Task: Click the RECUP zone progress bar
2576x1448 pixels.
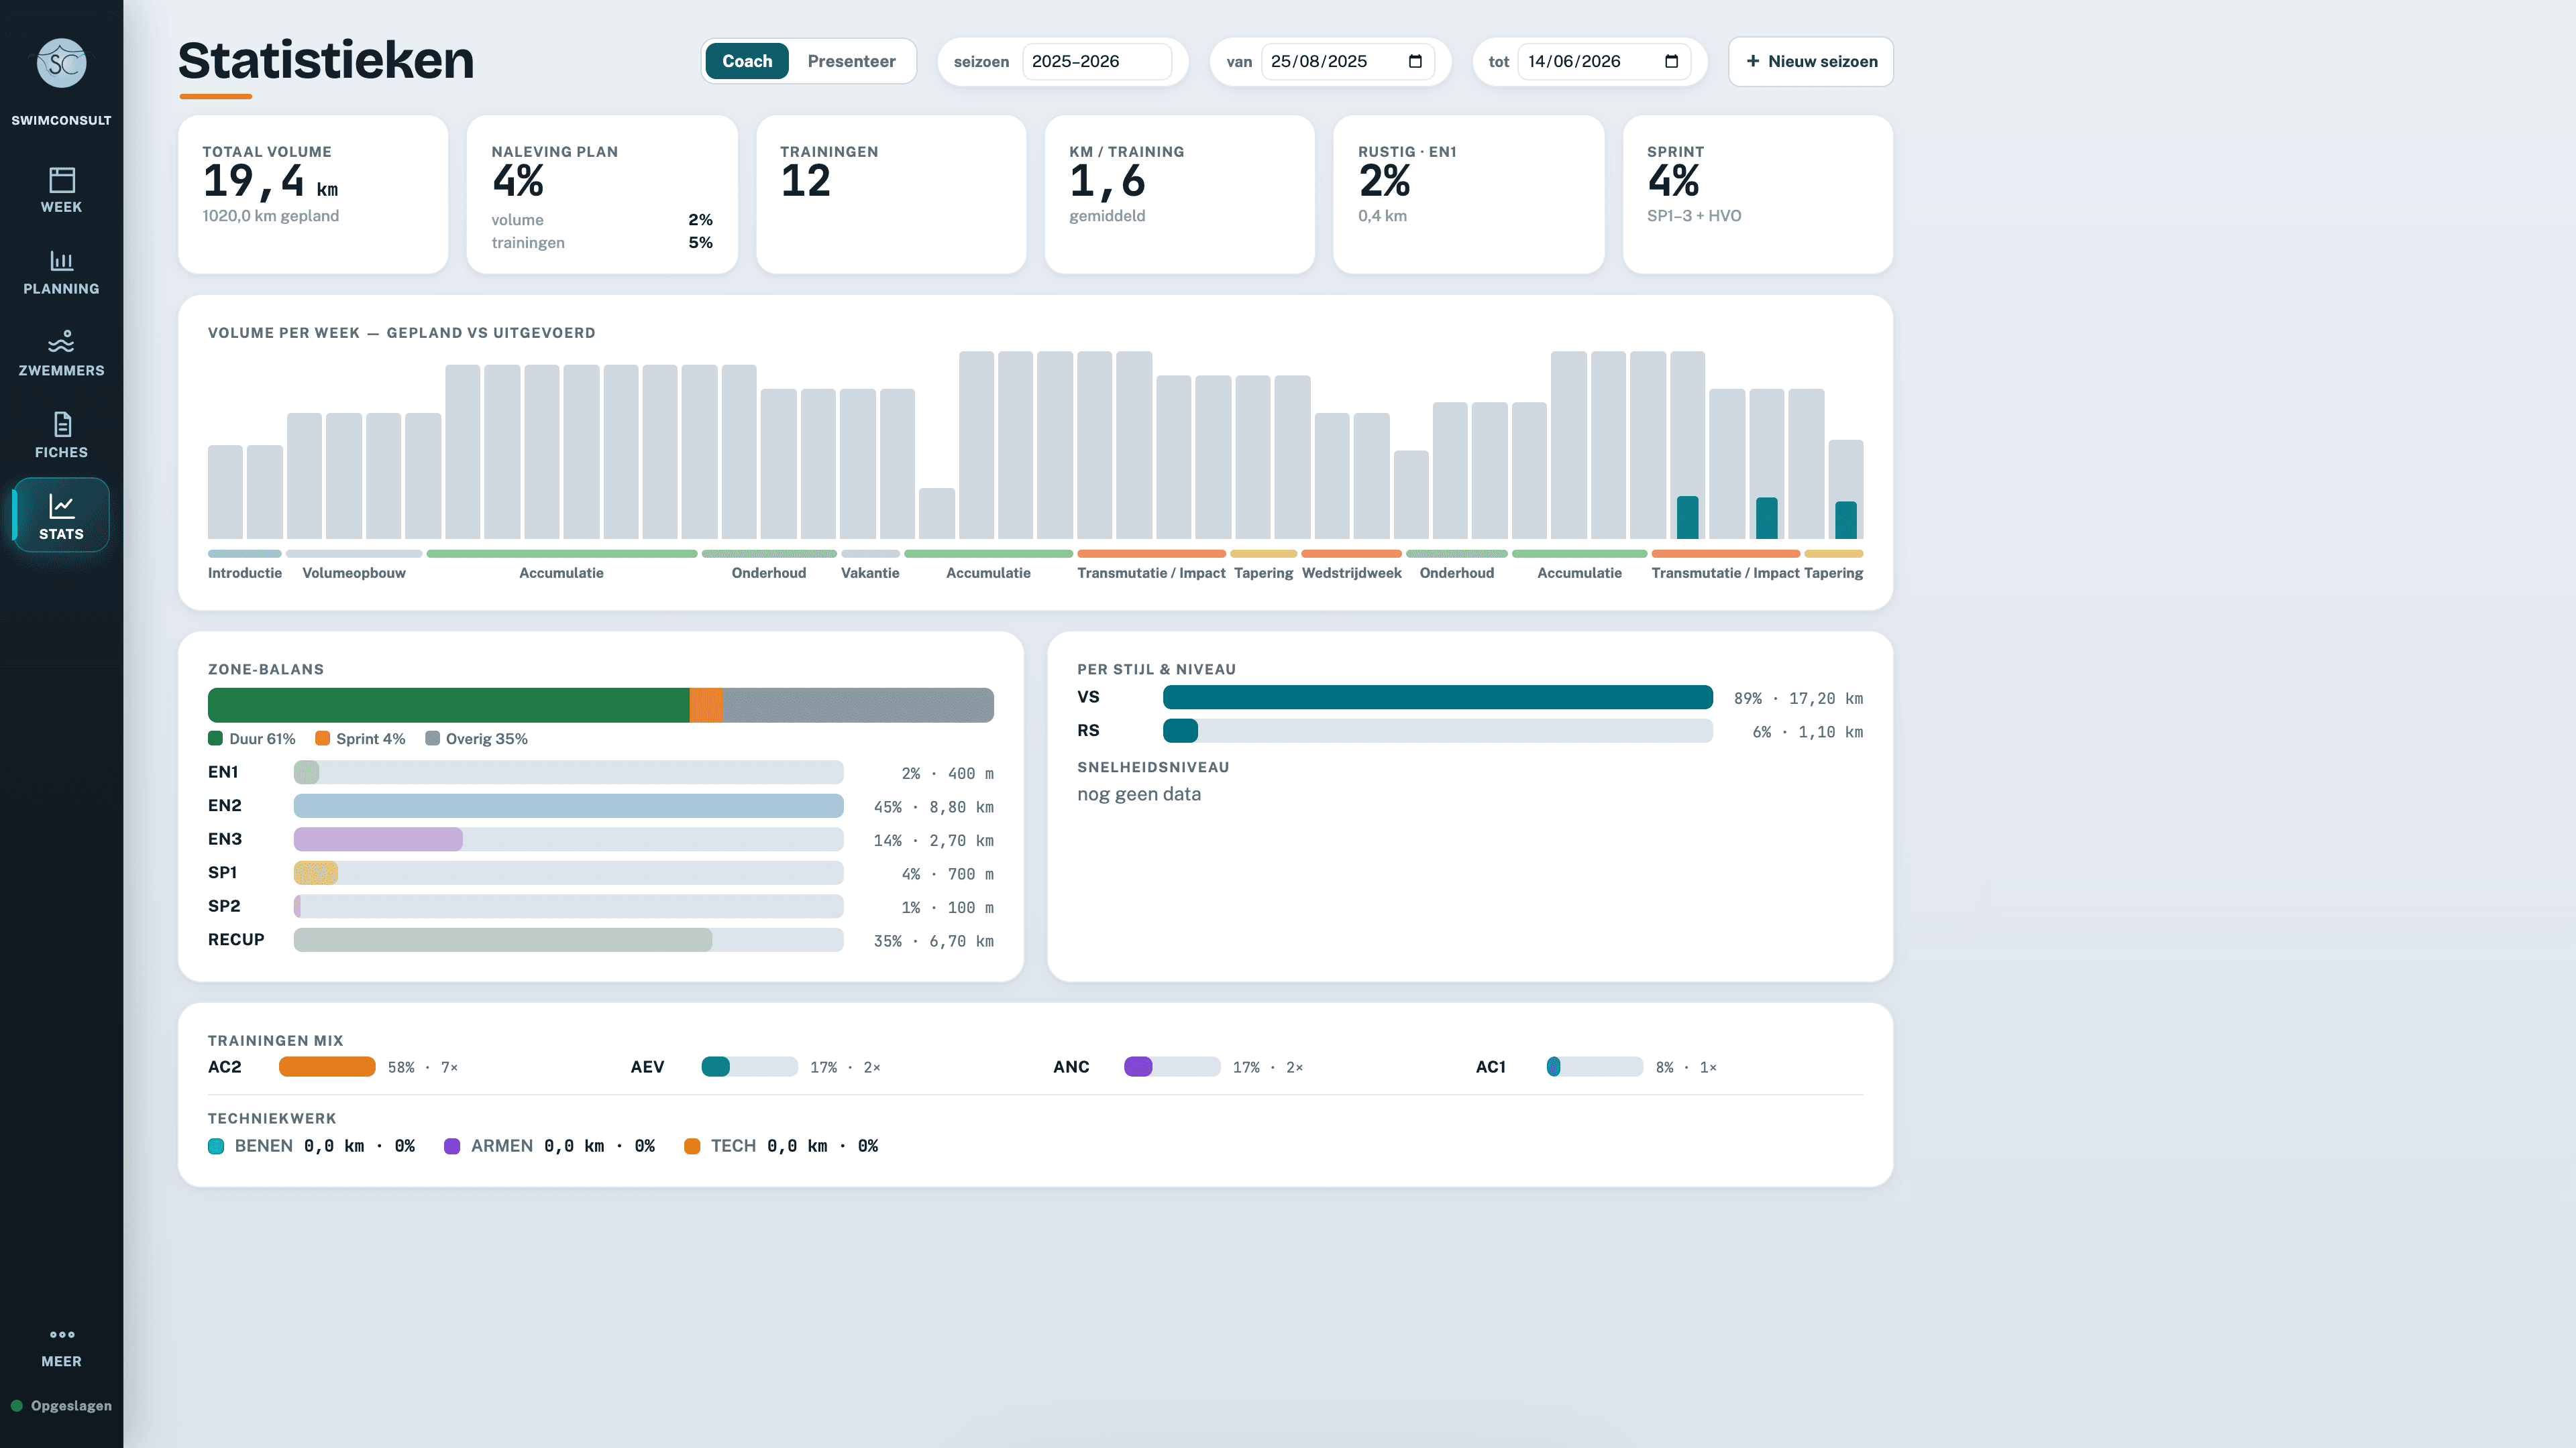Action: (x=568, y=941)
